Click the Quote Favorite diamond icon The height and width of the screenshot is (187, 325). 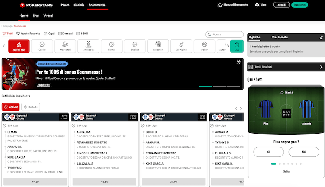(x=18, y=34)
